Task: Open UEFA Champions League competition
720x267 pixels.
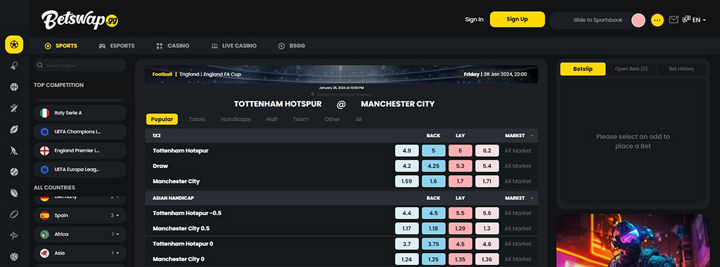Action: (x=80, y=131)
